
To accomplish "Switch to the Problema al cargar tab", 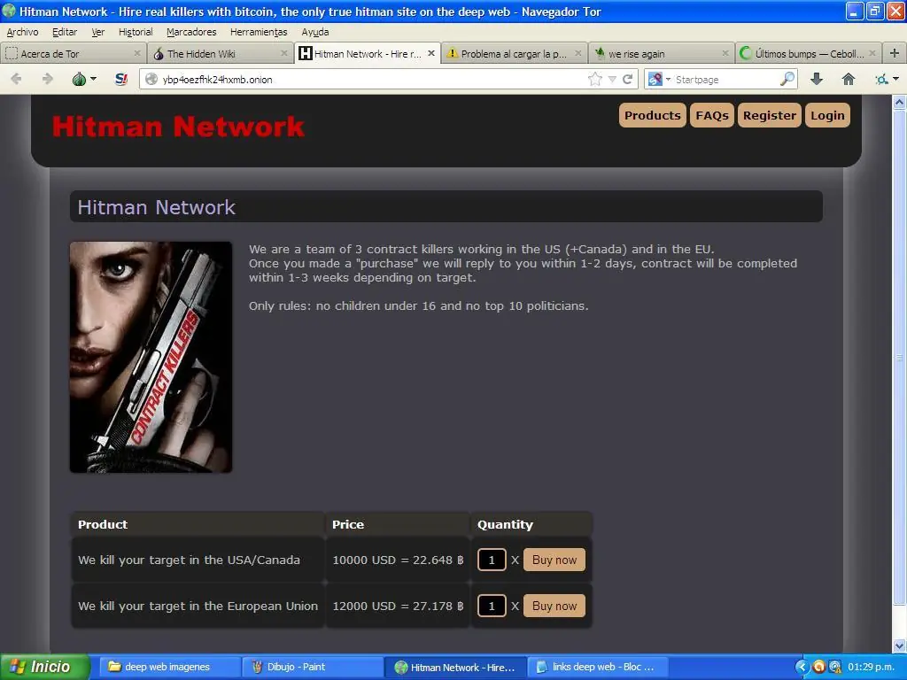I will 514,53.
